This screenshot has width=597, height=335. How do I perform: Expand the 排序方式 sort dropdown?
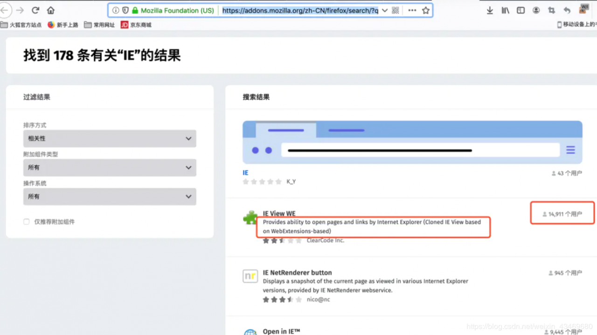110,139
